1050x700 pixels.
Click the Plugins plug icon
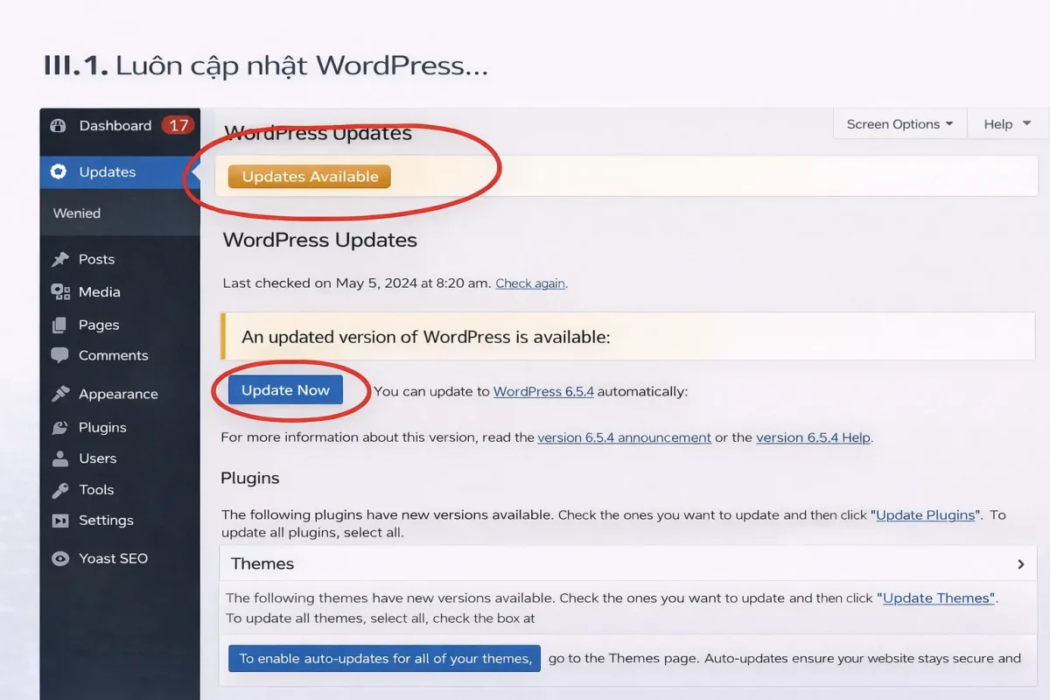[59, 427]
